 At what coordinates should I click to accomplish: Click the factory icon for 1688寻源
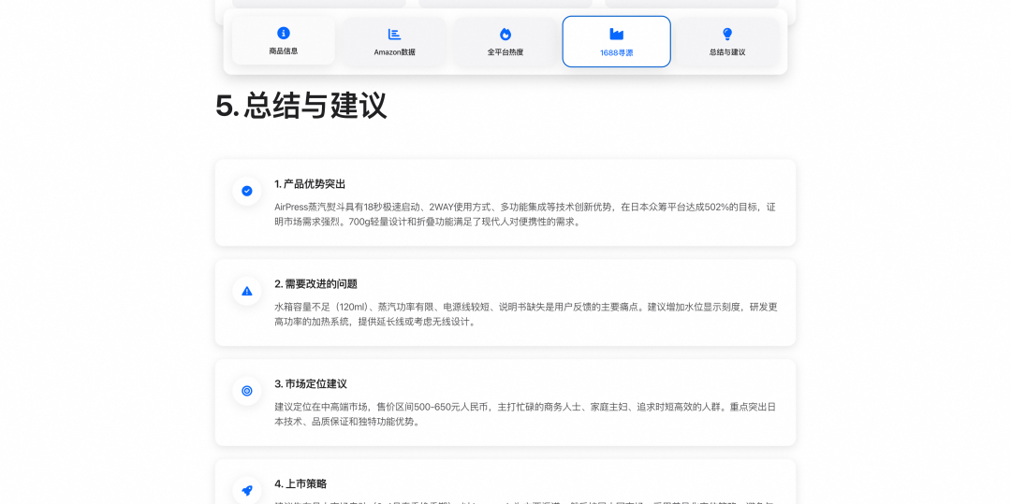point(616,34)
